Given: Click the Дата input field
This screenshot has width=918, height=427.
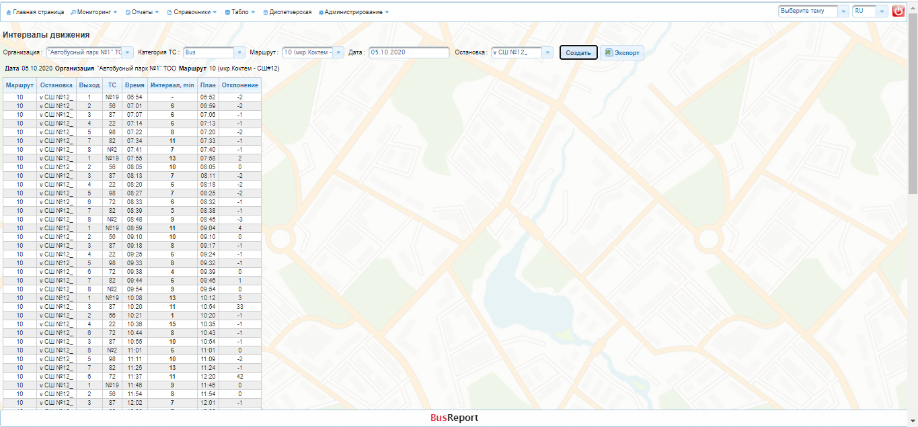Looking at the screenshot, I should (x=409, y=52).
